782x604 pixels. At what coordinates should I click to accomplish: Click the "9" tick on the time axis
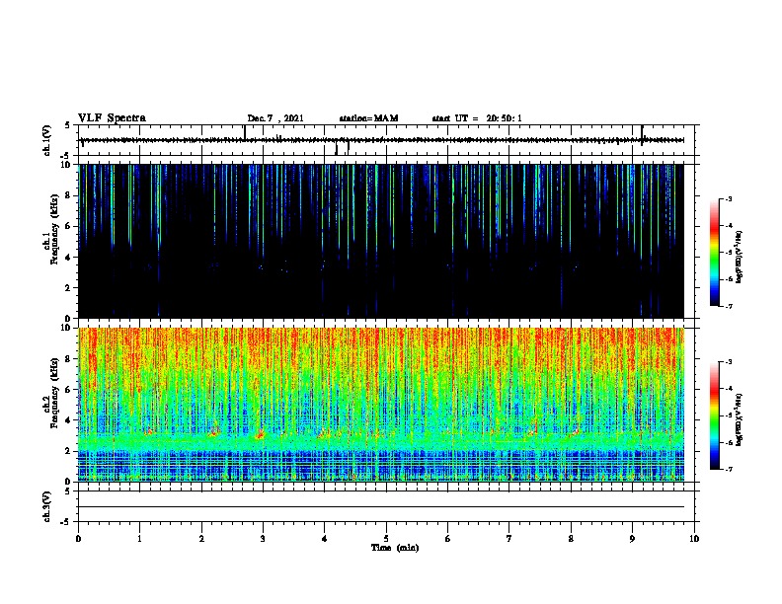point(632,539)
